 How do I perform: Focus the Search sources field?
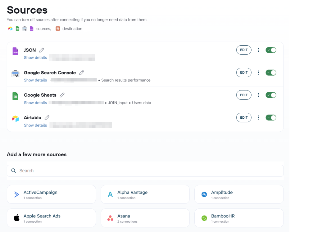point(145,171)
